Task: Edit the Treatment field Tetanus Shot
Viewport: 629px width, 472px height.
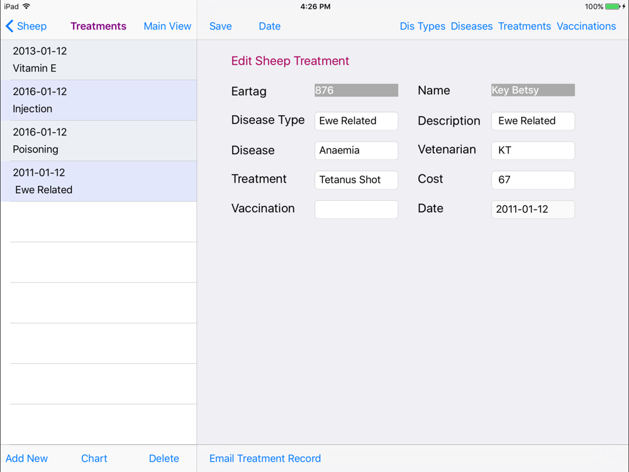Action: (x=356, y=180)
